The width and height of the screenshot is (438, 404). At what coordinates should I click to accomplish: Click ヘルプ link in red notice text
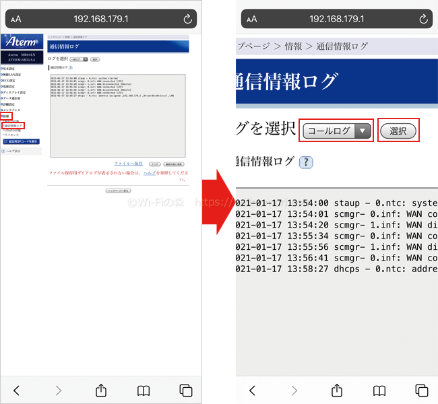(x=150, y=173)
